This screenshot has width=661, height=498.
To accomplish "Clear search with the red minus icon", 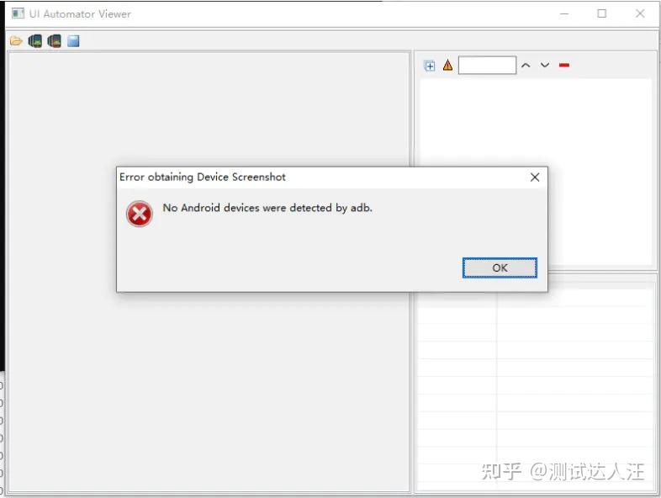I will tap(564, 65).
